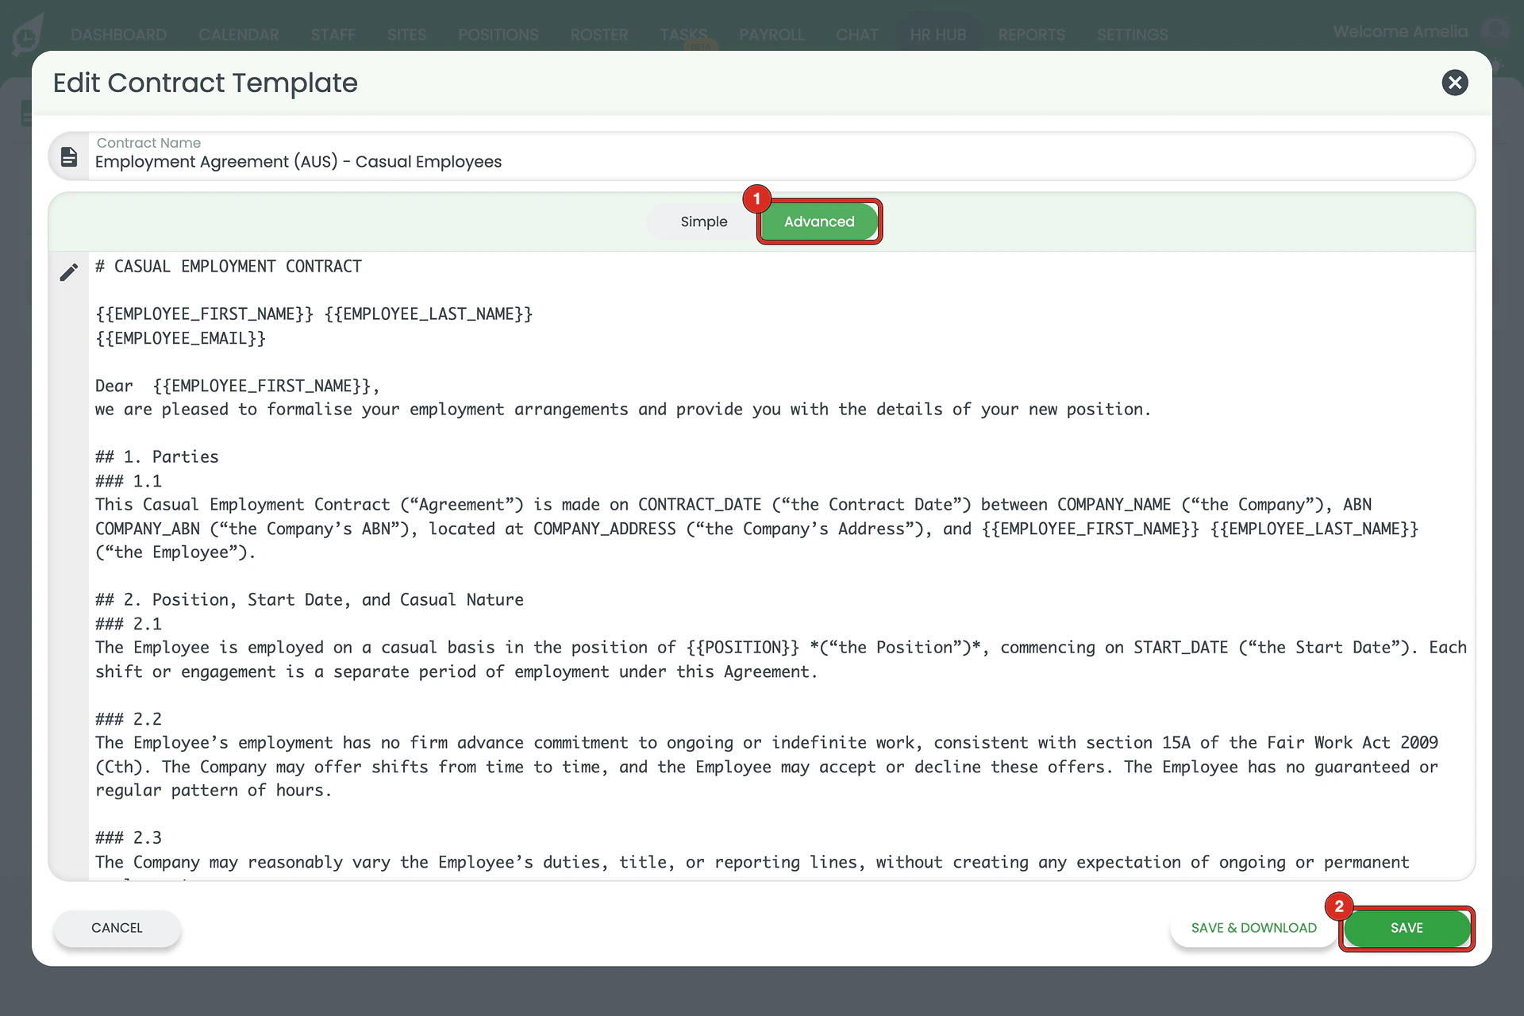This screenshot has height=1016, width=1524.
Task: Click the pencil edit icon beside editor
Action: [69, 272]
